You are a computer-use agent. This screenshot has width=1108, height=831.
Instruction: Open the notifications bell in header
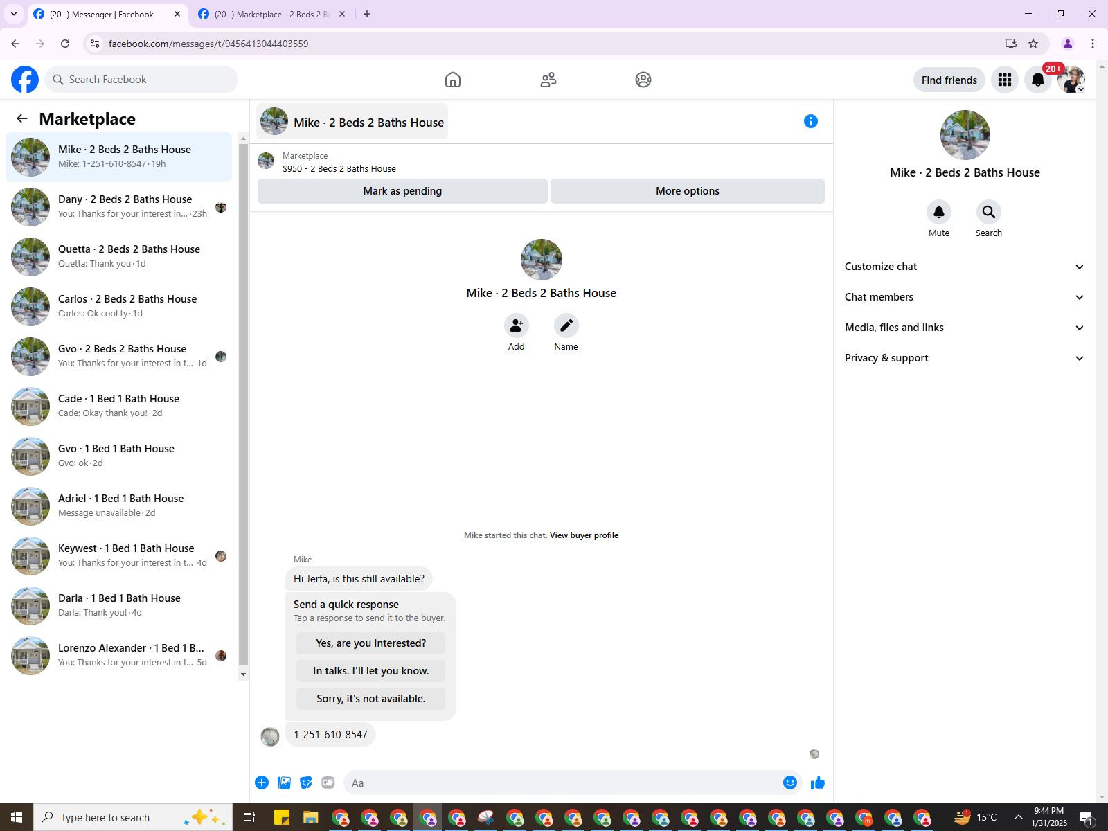coord(1038,80)
